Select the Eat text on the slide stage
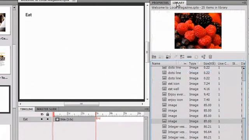 pyautogui.click(x=28, y=15)
